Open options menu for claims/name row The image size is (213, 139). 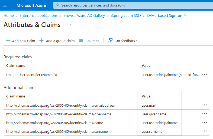pos(204,122)
